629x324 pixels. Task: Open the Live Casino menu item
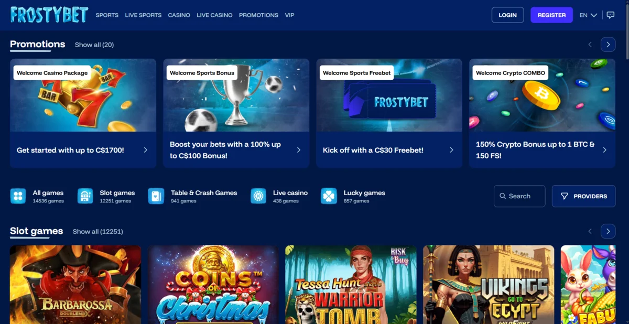[x=214, y=15]
